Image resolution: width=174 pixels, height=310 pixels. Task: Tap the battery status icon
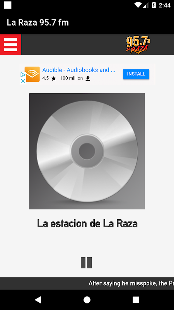point(154,5)
